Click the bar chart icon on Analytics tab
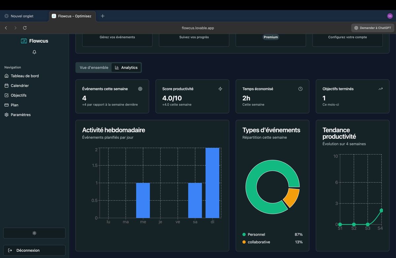 117,67
